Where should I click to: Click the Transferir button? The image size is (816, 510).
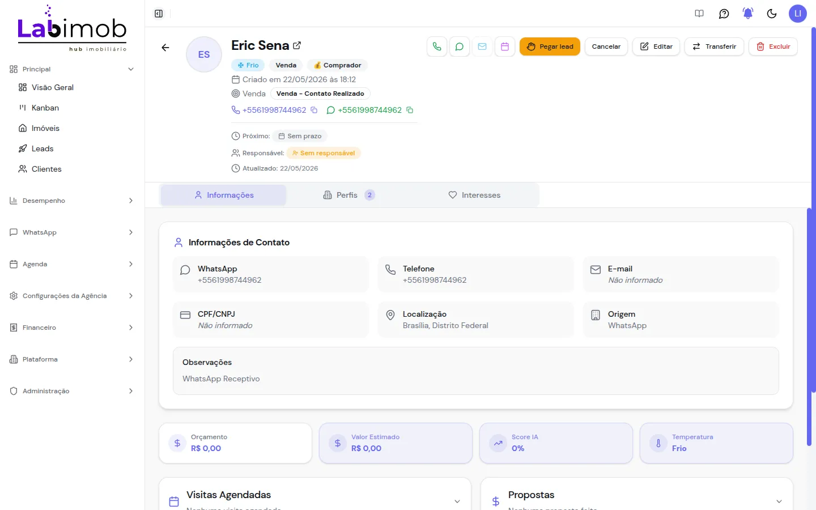[714, 46]
